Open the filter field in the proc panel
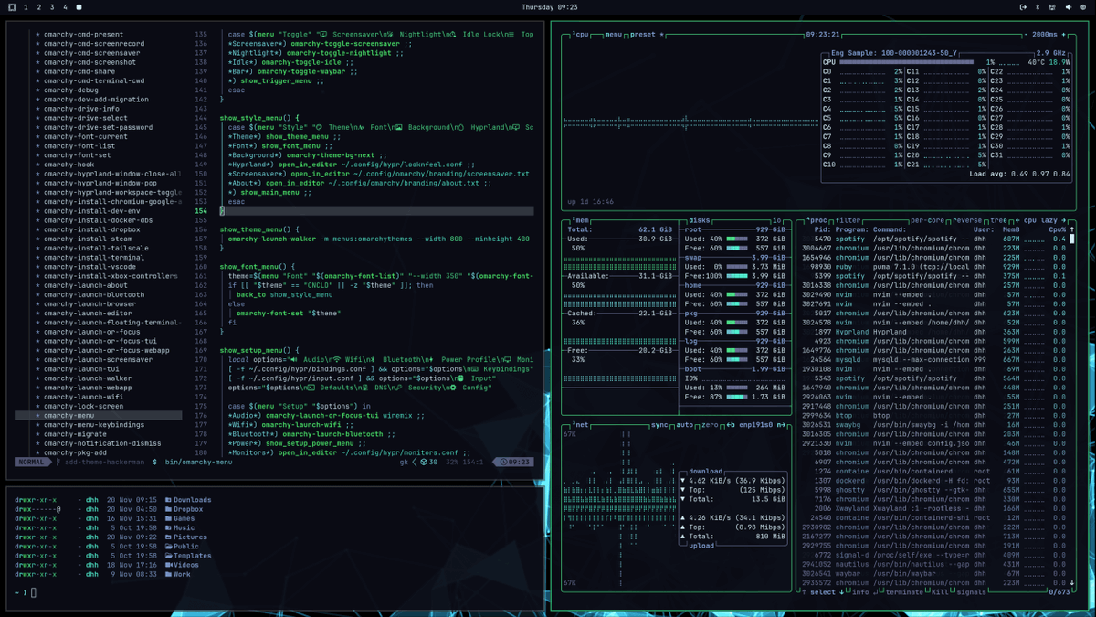This screenshot has height=617, width=1096. coord(847,221)
